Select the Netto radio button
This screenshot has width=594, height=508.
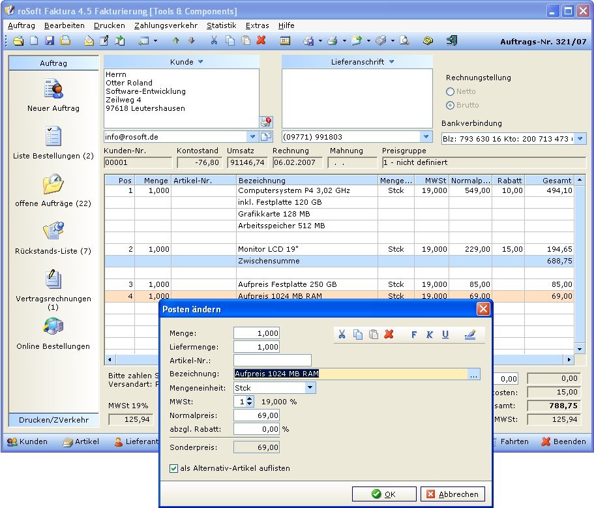pos(450,92)
